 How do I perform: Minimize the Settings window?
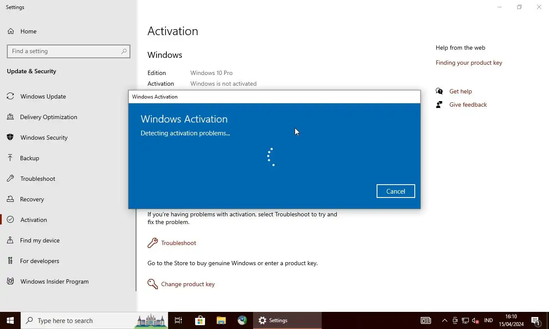[x=500, y=7]
